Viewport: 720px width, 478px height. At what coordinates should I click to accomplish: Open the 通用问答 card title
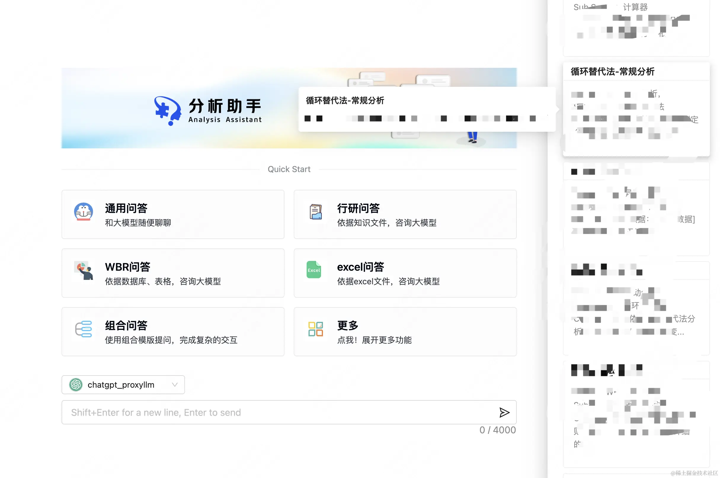pyautogui.click(x=126, y=208)
